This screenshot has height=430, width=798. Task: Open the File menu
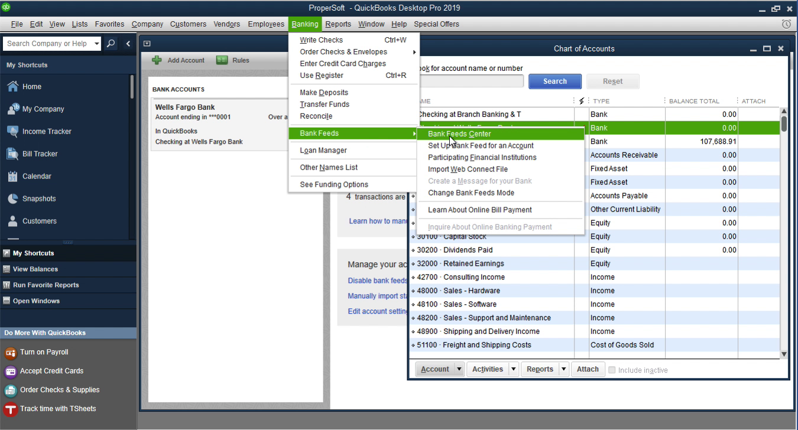point(17,24)
